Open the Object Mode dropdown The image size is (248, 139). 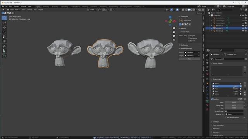coord(14,10)
